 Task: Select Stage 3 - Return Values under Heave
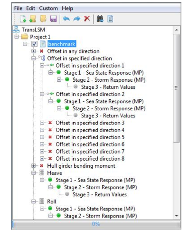point(100,194)
